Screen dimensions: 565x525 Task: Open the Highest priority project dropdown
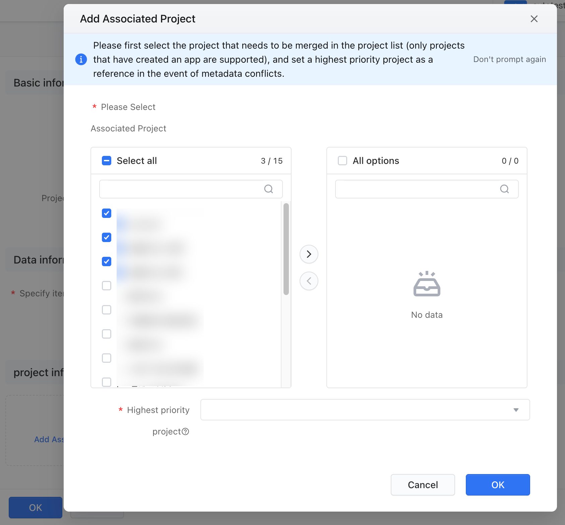coord(365,410)
